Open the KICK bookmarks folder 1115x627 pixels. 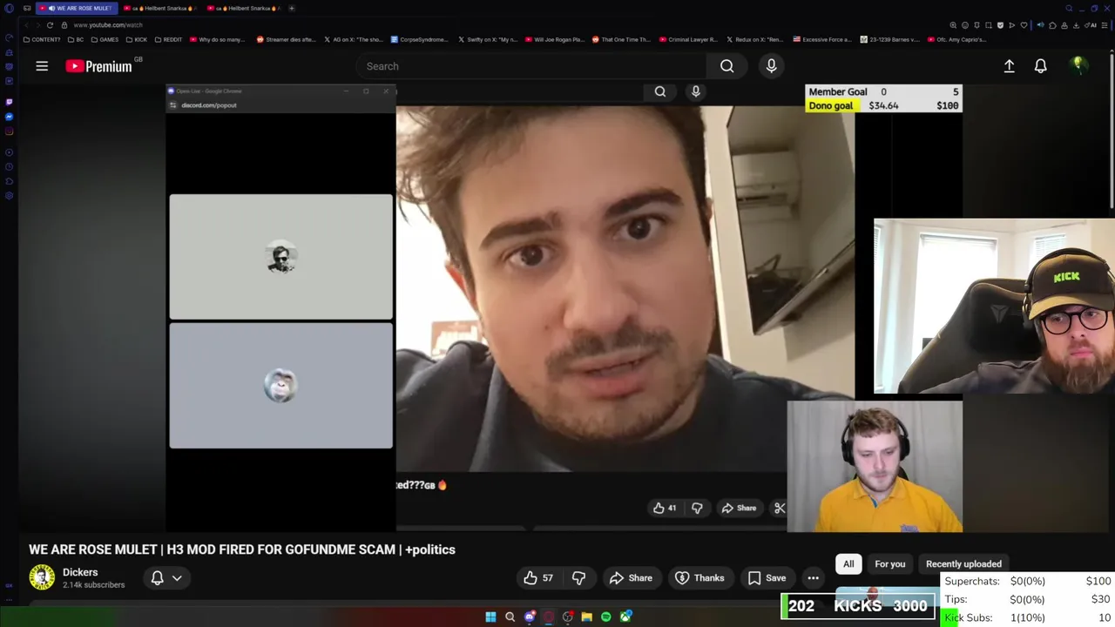coord(137,39)
